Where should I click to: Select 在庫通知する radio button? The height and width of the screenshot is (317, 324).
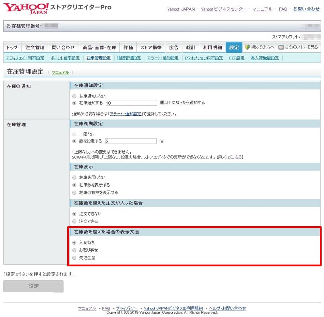coord(74,103)
